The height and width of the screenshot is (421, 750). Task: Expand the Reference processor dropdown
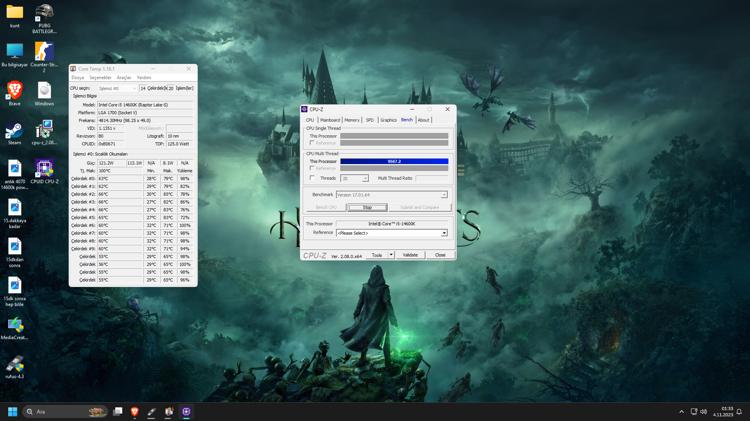pyautogui.click(x=444, y=233)
